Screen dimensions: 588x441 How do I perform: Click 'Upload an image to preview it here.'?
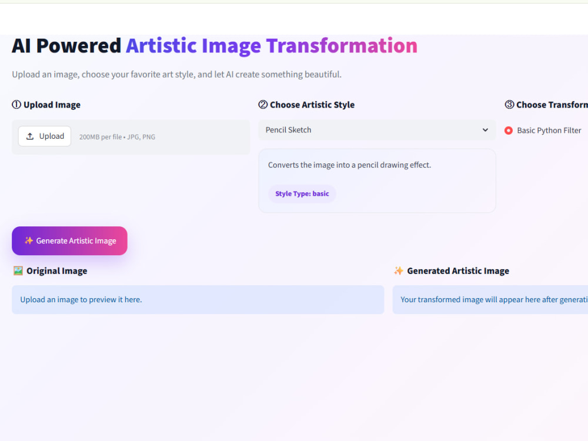click(x=81, y=300)
